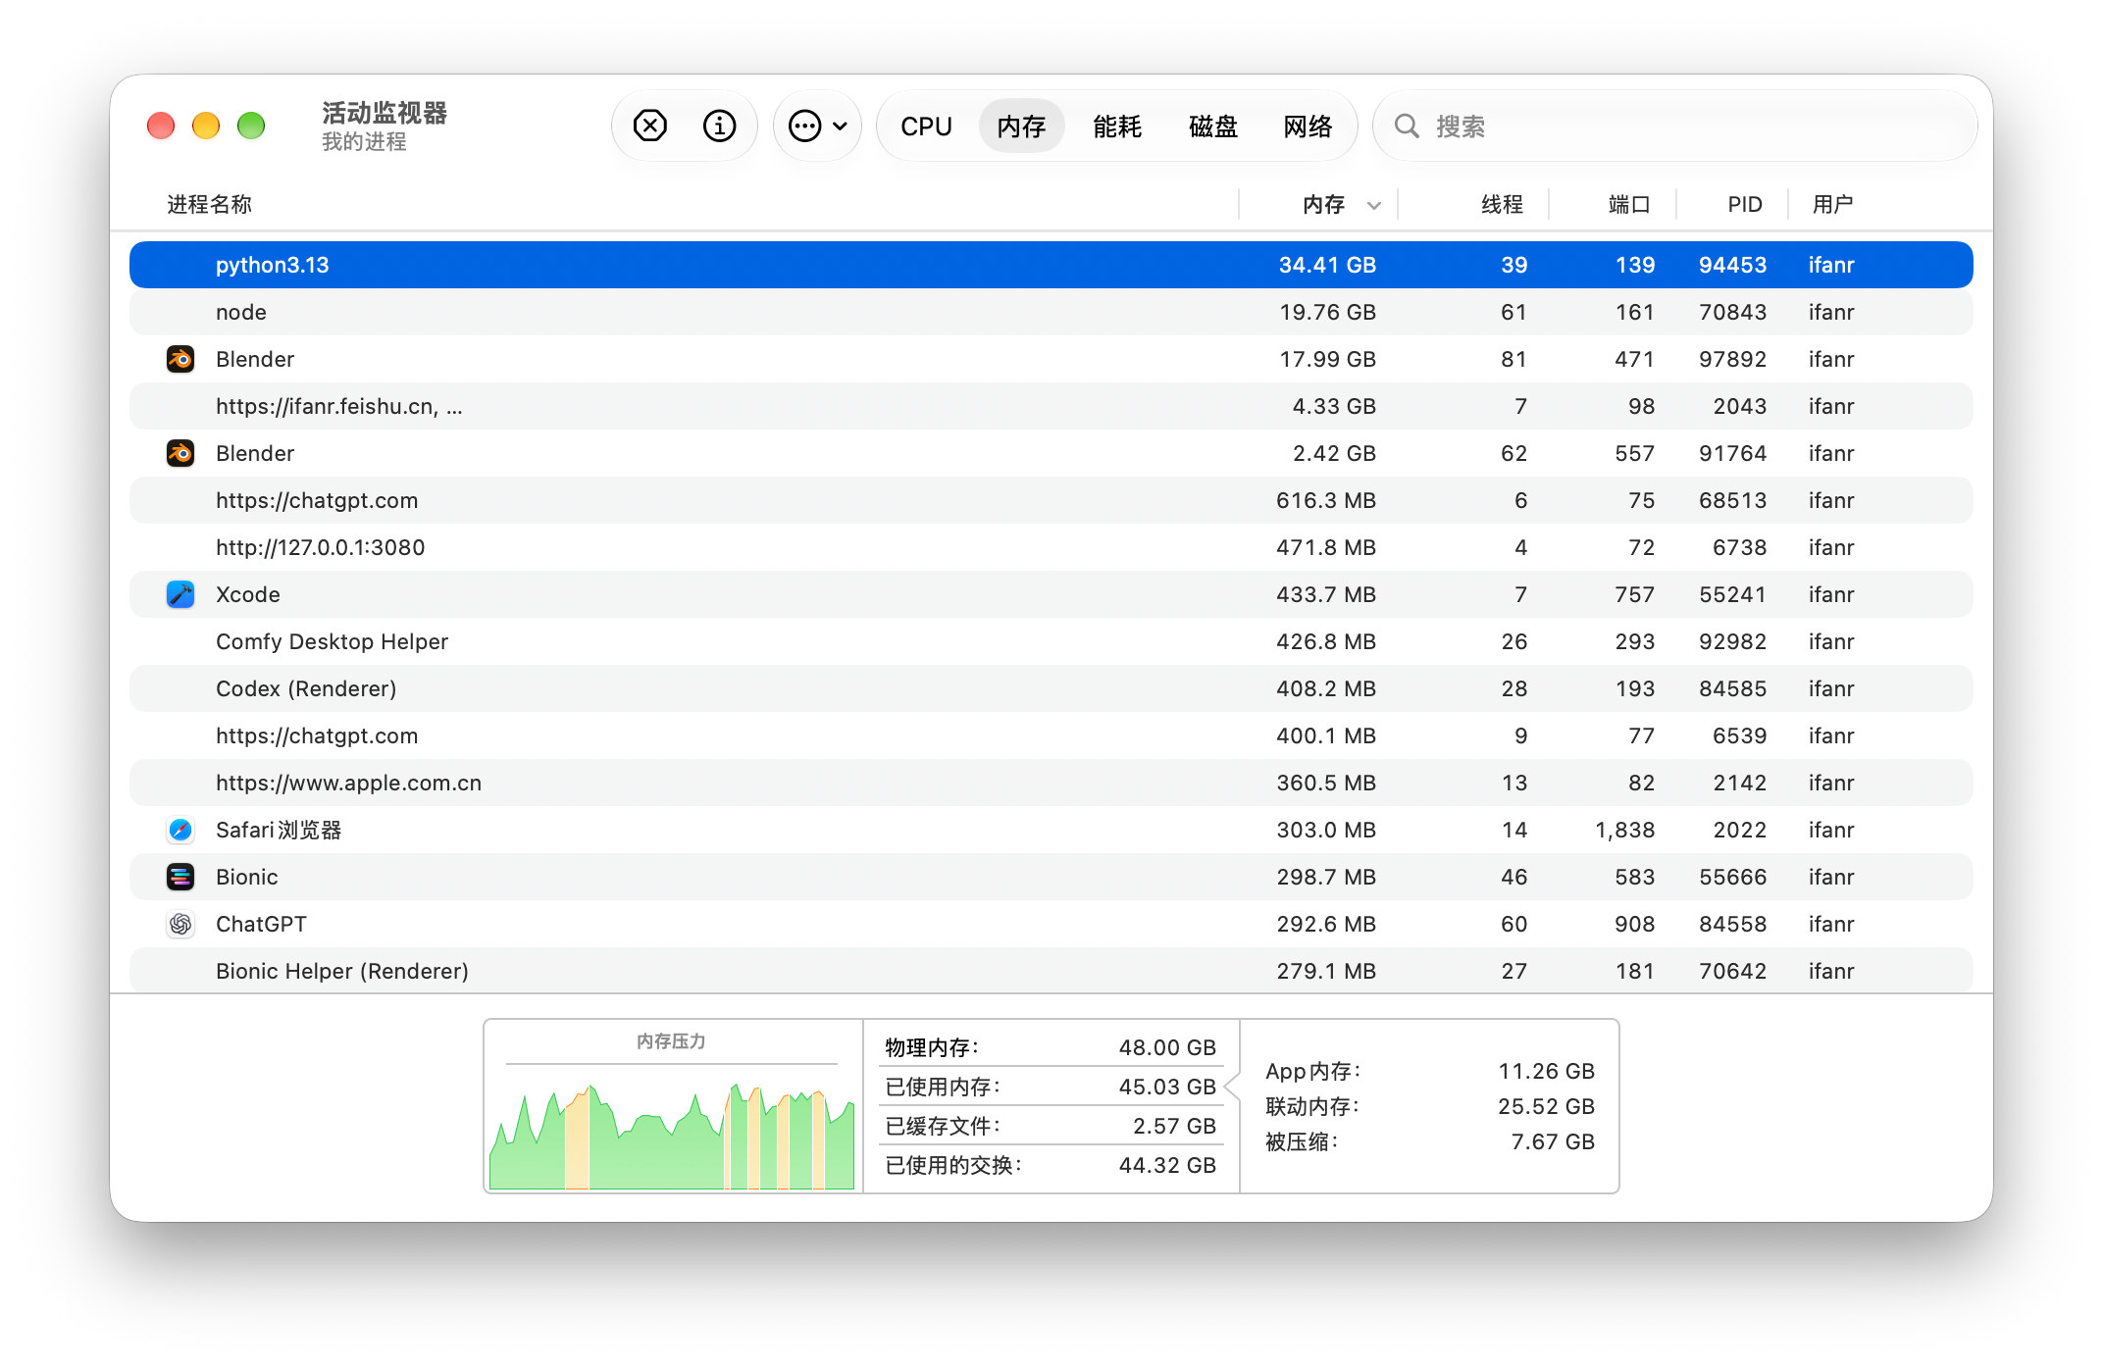Sort by PID column header
The image size is (2103, 1367).
(x=1745, y=204)
